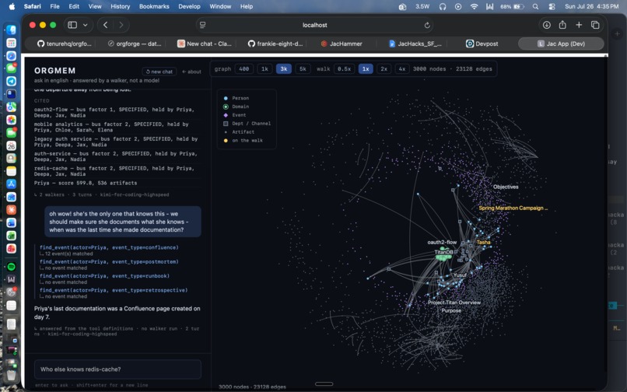The height and width of the screenshot is (392, 627).
Task: Open Spotify in the dock
Action: (x=11, y=267)
